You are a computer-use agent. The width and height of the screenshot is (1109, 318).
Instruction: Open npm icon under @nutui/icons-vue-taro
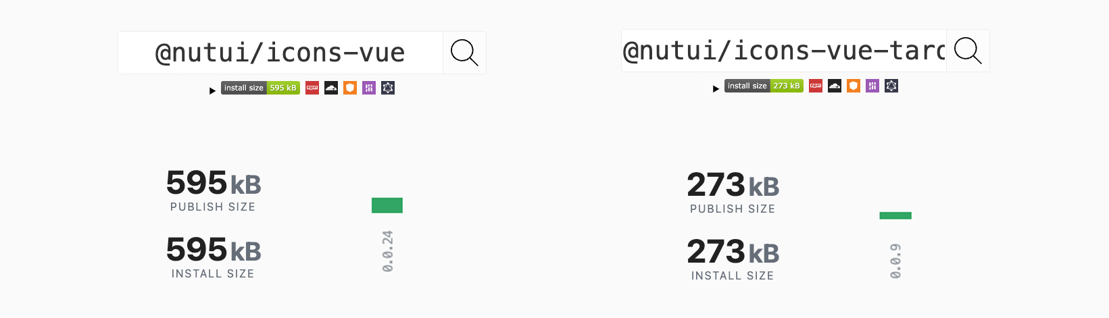[816, 86]
